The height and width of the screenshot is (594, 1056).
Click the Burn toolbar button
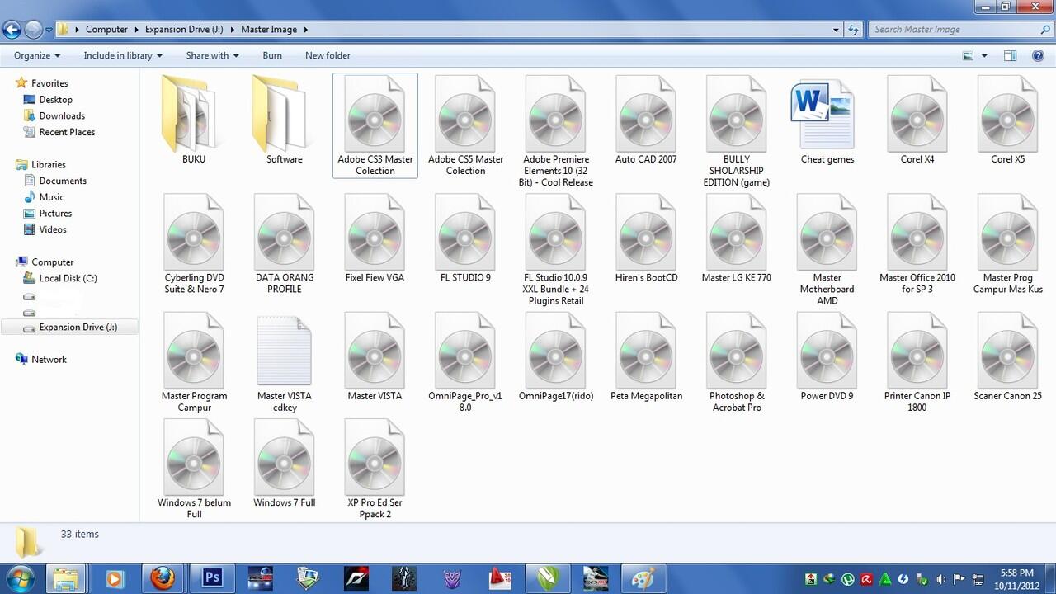click(x=272, y=55)
